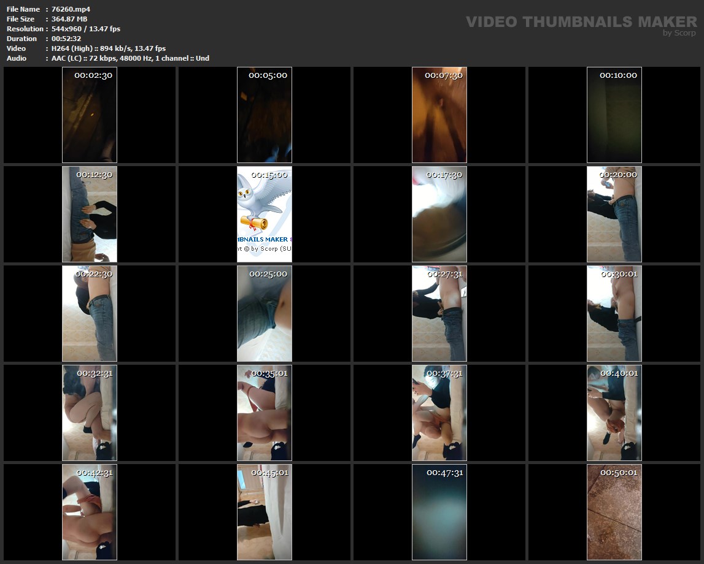Click the 00:02:30 timestamp label
This screenshot has height=564, width=704.
[93, 75]
